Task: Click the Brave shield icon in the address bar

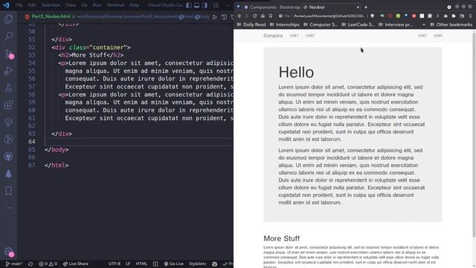Action: (373, 16)
